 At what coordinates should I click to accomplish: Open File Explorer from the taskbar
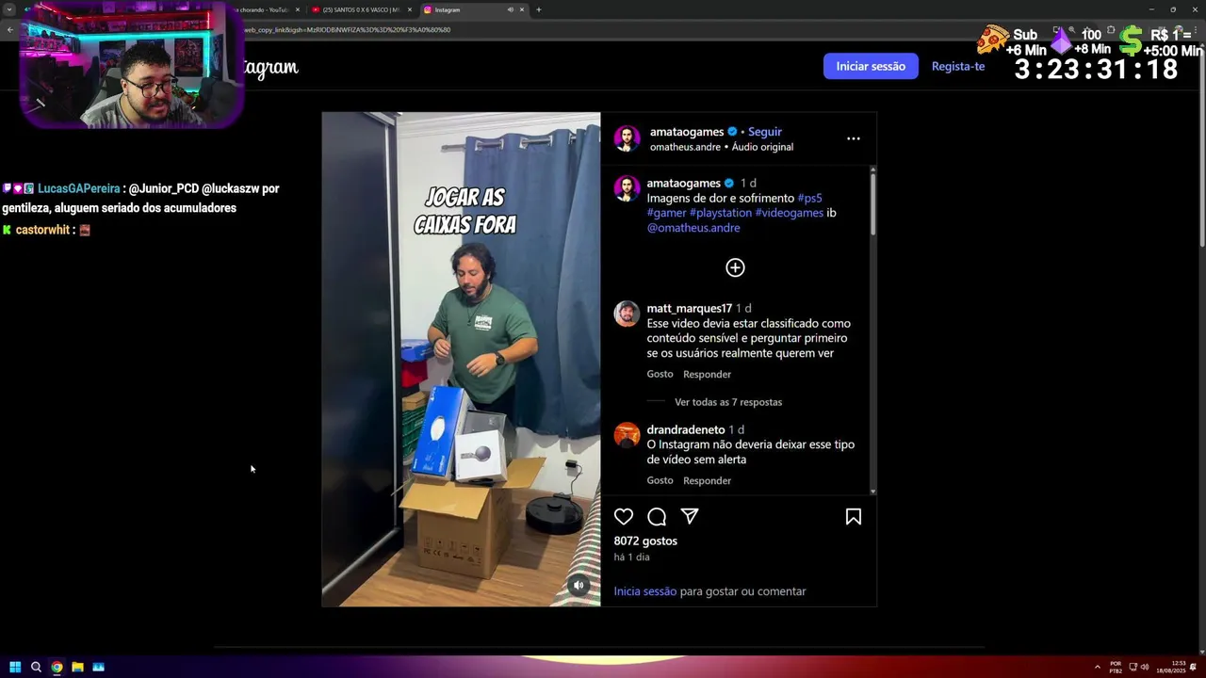pyautogui.click(x=77, y=667)
